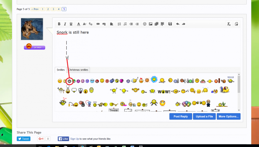The width and height of the screenshot is (259, 147).
Task: Click the insert image icon
Action: coord(151,24)
